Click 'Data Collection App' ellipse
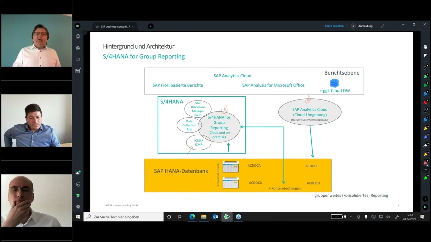Screen dimensions: 431x242 coord(189,125)
